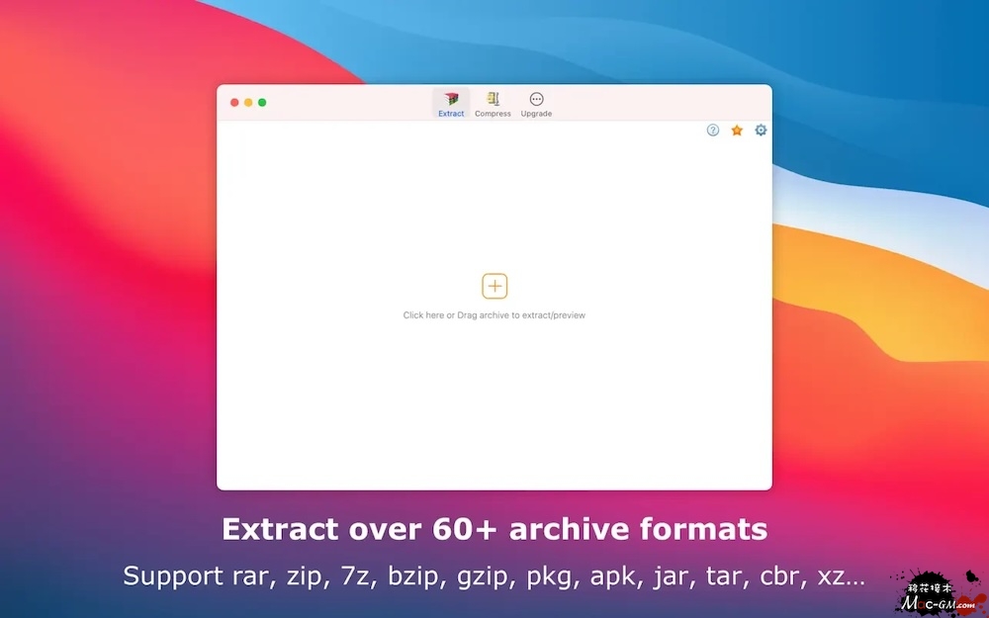Click the Upgrade ellipsis circle icon

[536, 99]
